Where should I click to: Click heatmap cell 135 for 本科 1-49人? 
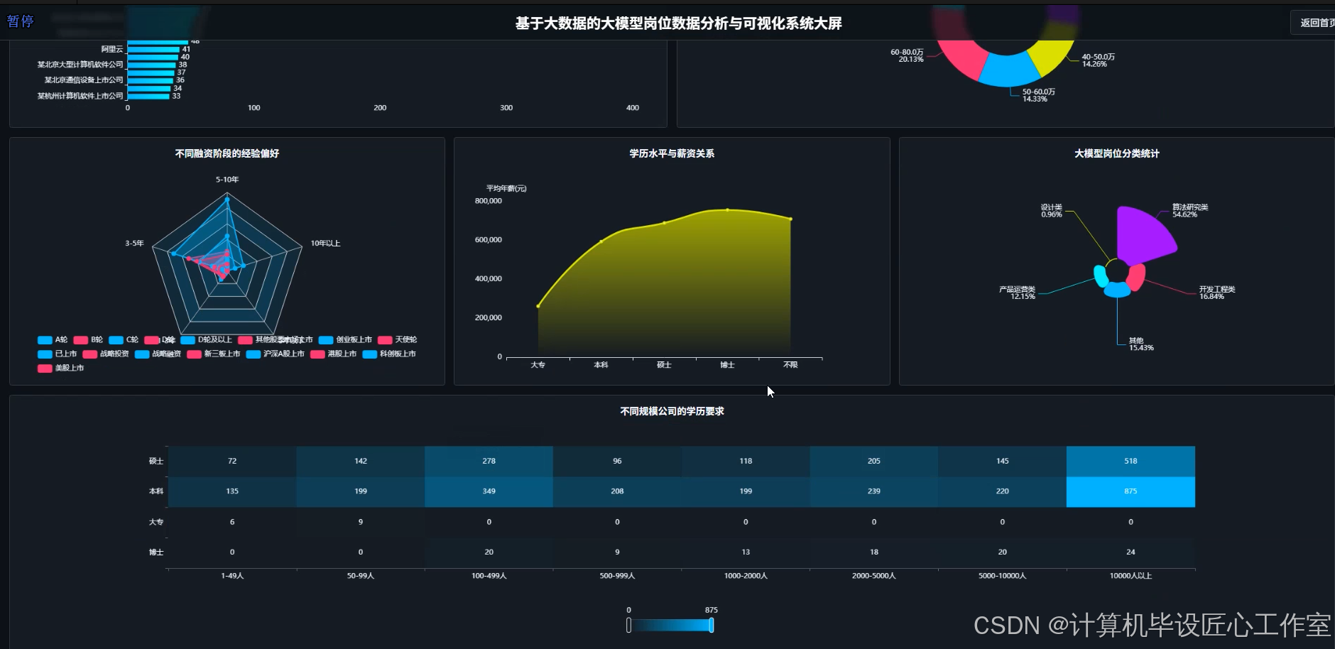(x=232, y=491)
